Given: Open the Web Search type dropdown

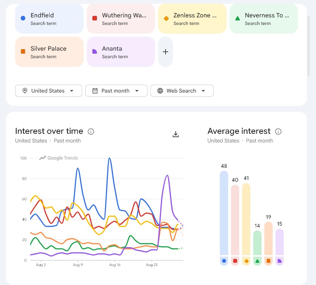Looking at the screenshot, I should pyautogui.click(x=182, y=91).
